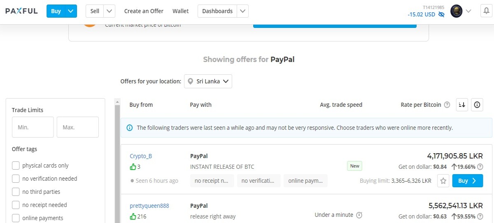The height and width of the screenshot is (223, 494).
Task: Click the Min. trade limit field
Action: click(33, 127)
